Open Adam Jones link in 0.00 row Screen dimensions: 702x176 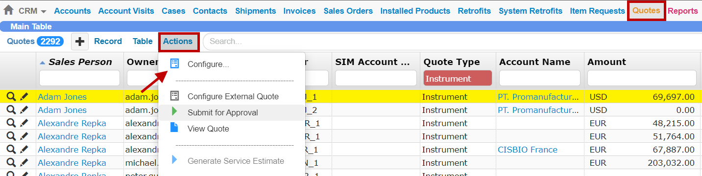pos(62,110)
